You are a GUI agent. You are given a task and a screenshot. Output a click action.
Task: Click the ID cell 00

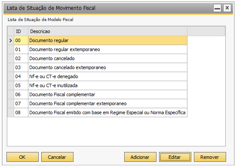tap(21, 40)
